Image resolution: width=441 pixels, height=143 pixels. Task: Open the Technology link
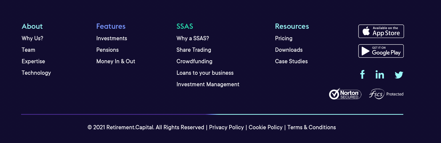pos(36,73)
